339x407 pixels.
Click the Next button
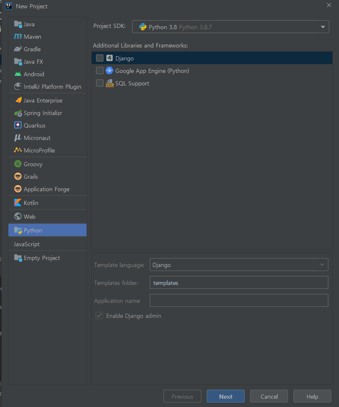226,396
